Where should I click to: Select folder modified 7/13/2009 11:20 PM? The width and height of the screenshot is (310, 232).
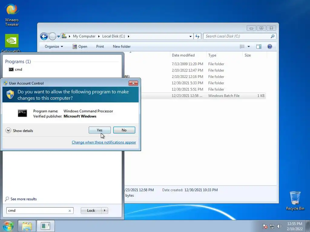(x=195, y=64)
